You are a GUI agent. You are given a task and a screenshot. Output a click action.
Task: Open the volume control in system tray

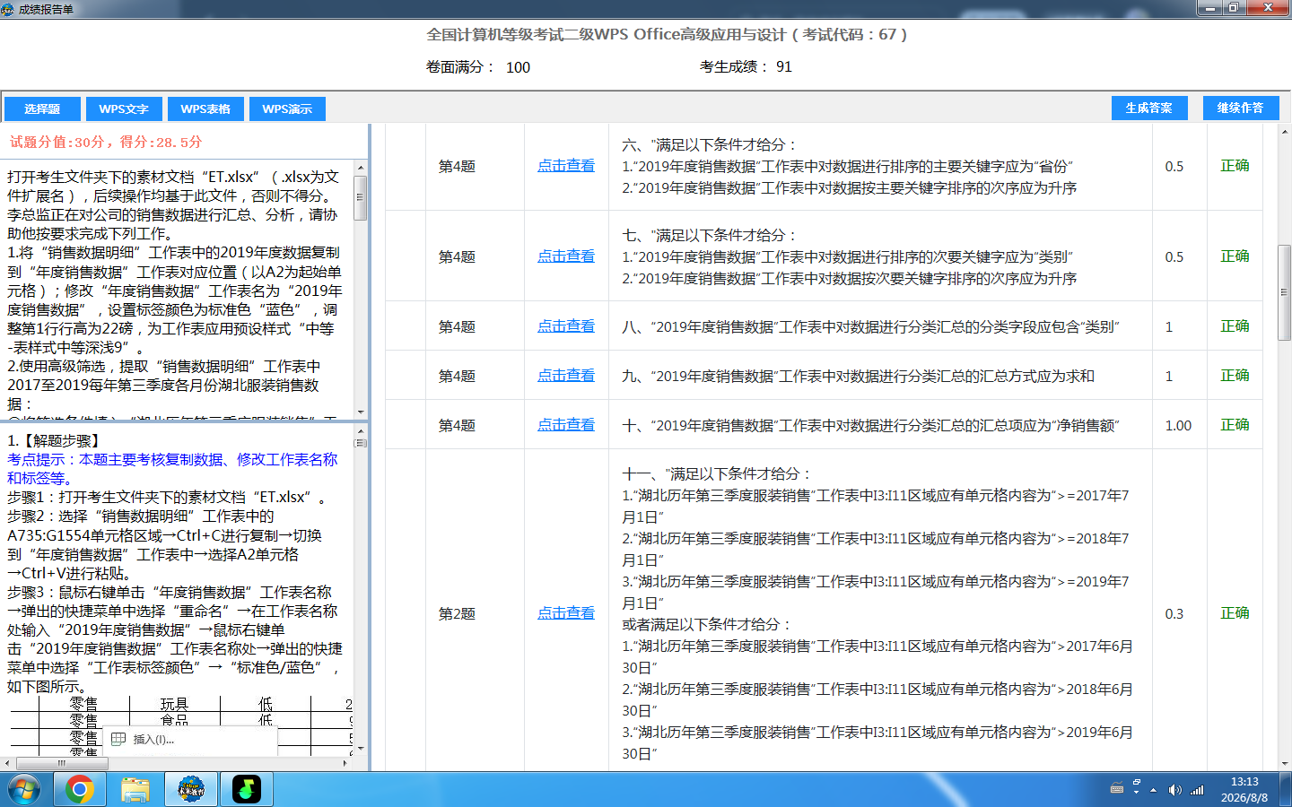[1175, 790]
